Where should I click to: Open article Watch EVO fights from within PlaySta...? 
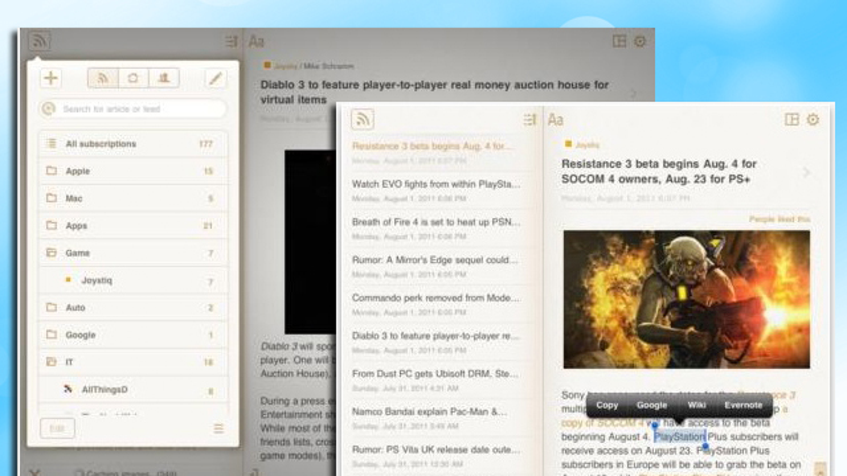click(437, 190)
